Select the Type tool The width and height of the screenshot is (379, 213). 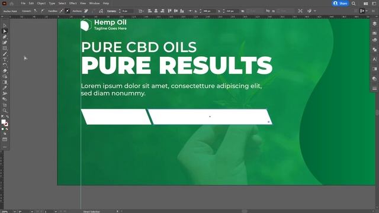pos(5,59)
